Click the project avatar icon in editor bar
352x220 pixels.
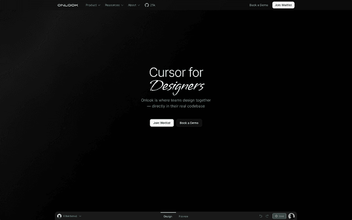click(x=59, y=216)
